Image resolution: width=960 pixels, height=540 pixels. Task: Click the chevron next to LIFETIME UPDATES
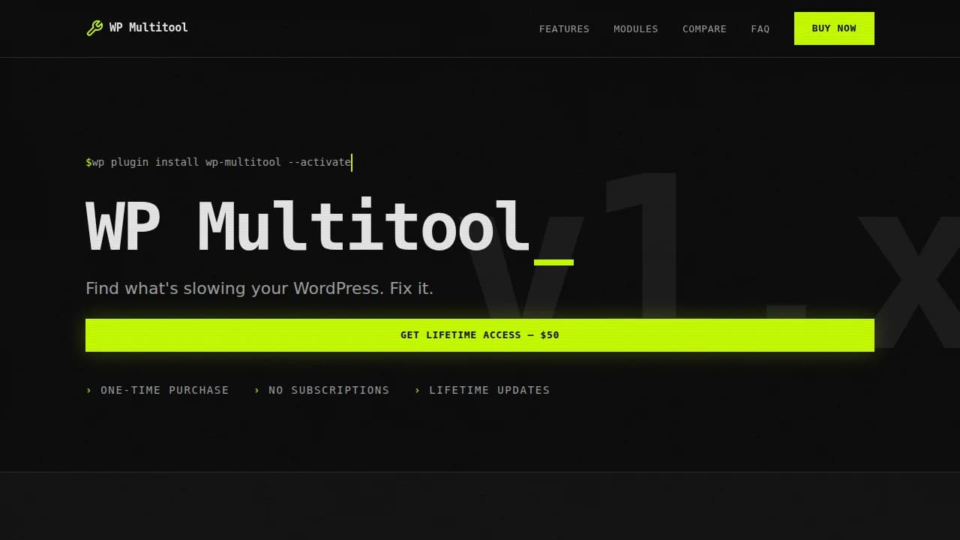coord(417,390)
